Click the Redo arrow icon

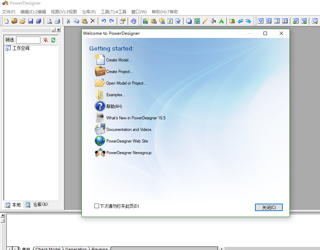(111, 21)
